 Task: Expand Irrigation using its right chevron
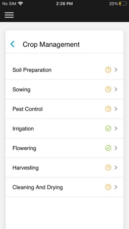(116, 128)
